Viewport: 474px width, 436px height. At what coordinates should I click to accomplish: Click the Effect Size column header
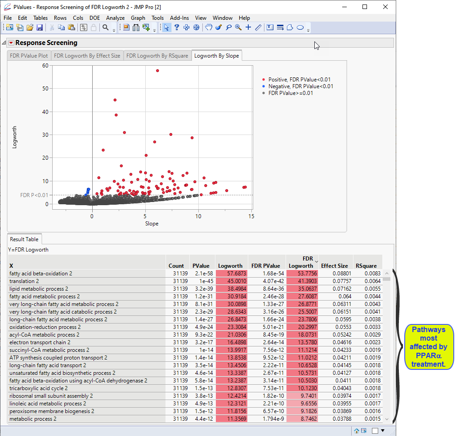tap(335, 265)
